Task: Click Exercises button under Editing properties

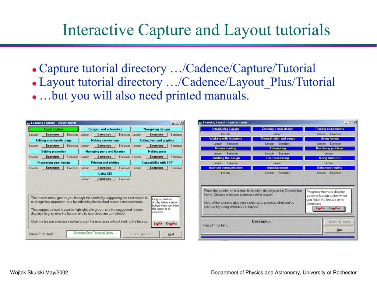Action: point(53,157)
